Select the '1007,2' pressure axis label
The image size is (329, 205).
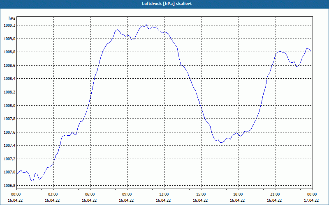click(9, 159)
